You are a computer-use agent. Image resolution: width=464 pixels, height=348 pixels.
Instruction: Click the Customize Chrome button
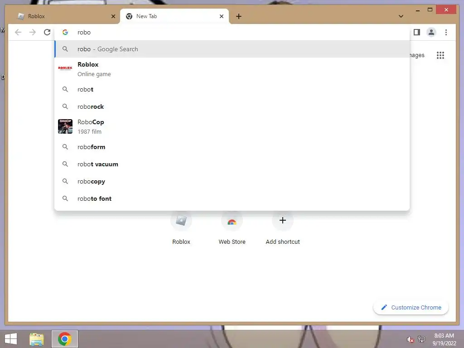(x=411, y=308)
